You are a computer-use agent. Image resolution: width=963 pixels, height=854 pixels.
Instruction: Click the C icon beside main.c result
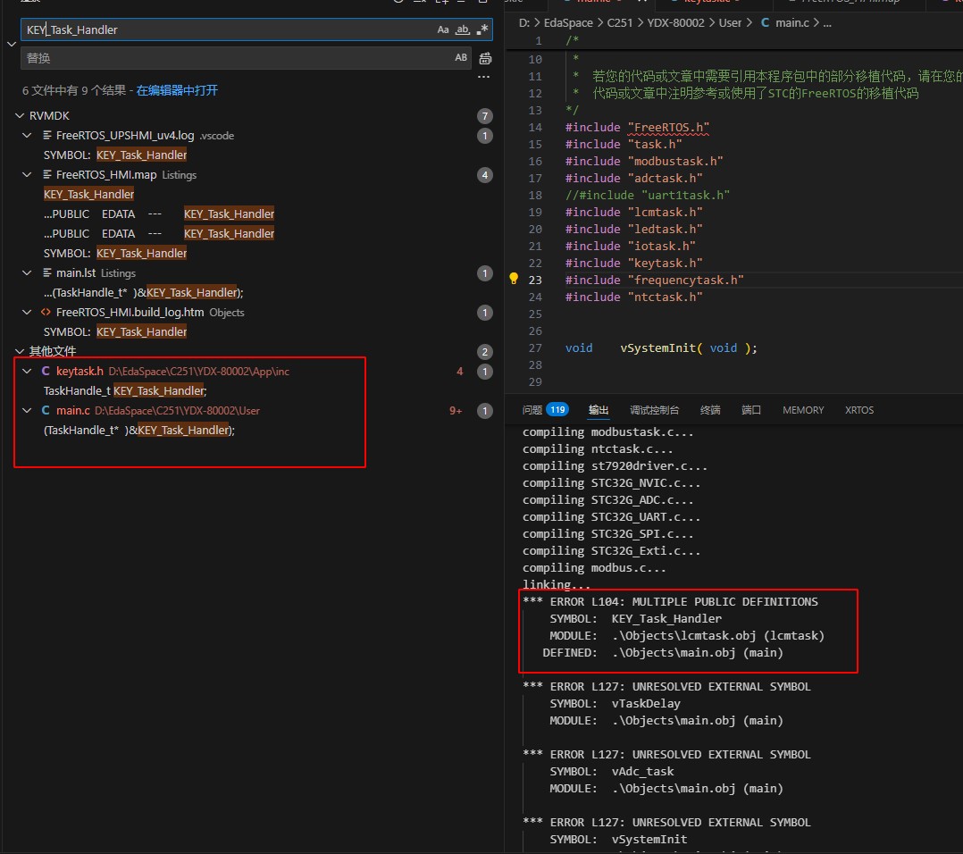tap(46, 410)
